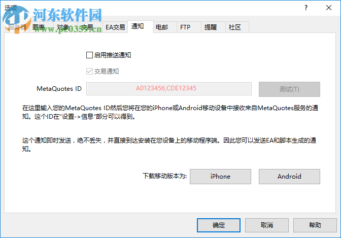The width and height of the screenshot is (341, 238).
Task: Click the 测试(T) button
Action: (289, 89)
